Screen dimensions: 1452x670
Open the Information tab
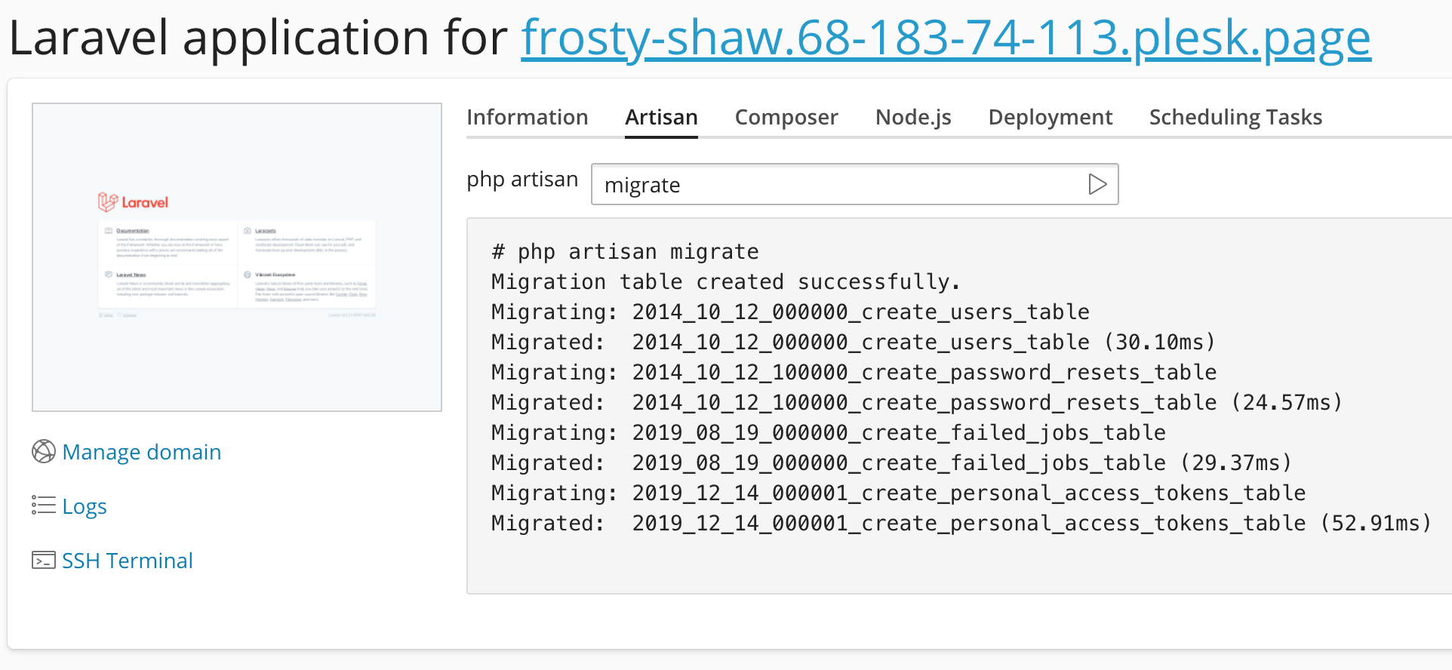coord(528,117)
